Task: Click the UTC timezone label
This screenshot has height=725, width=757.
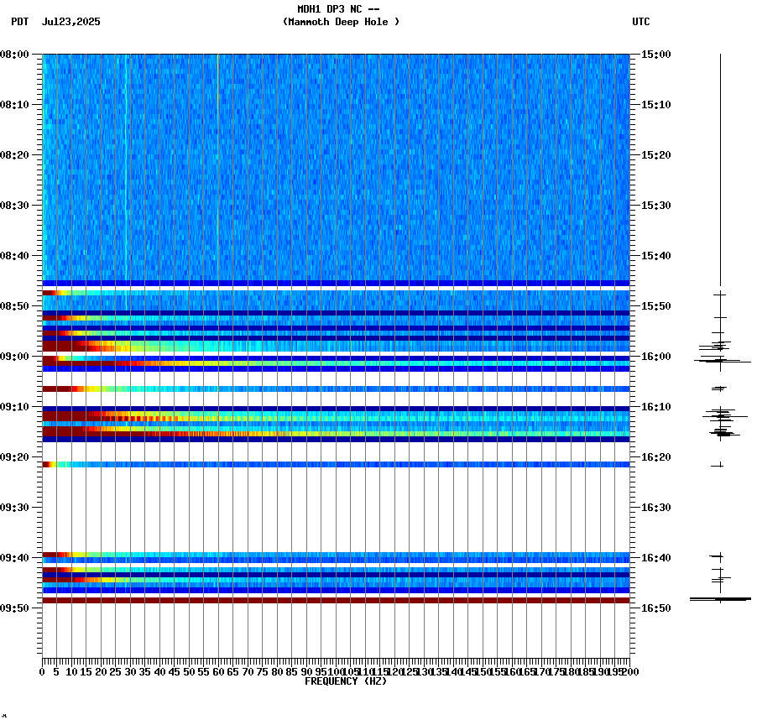Action: [x=640, y=21]
